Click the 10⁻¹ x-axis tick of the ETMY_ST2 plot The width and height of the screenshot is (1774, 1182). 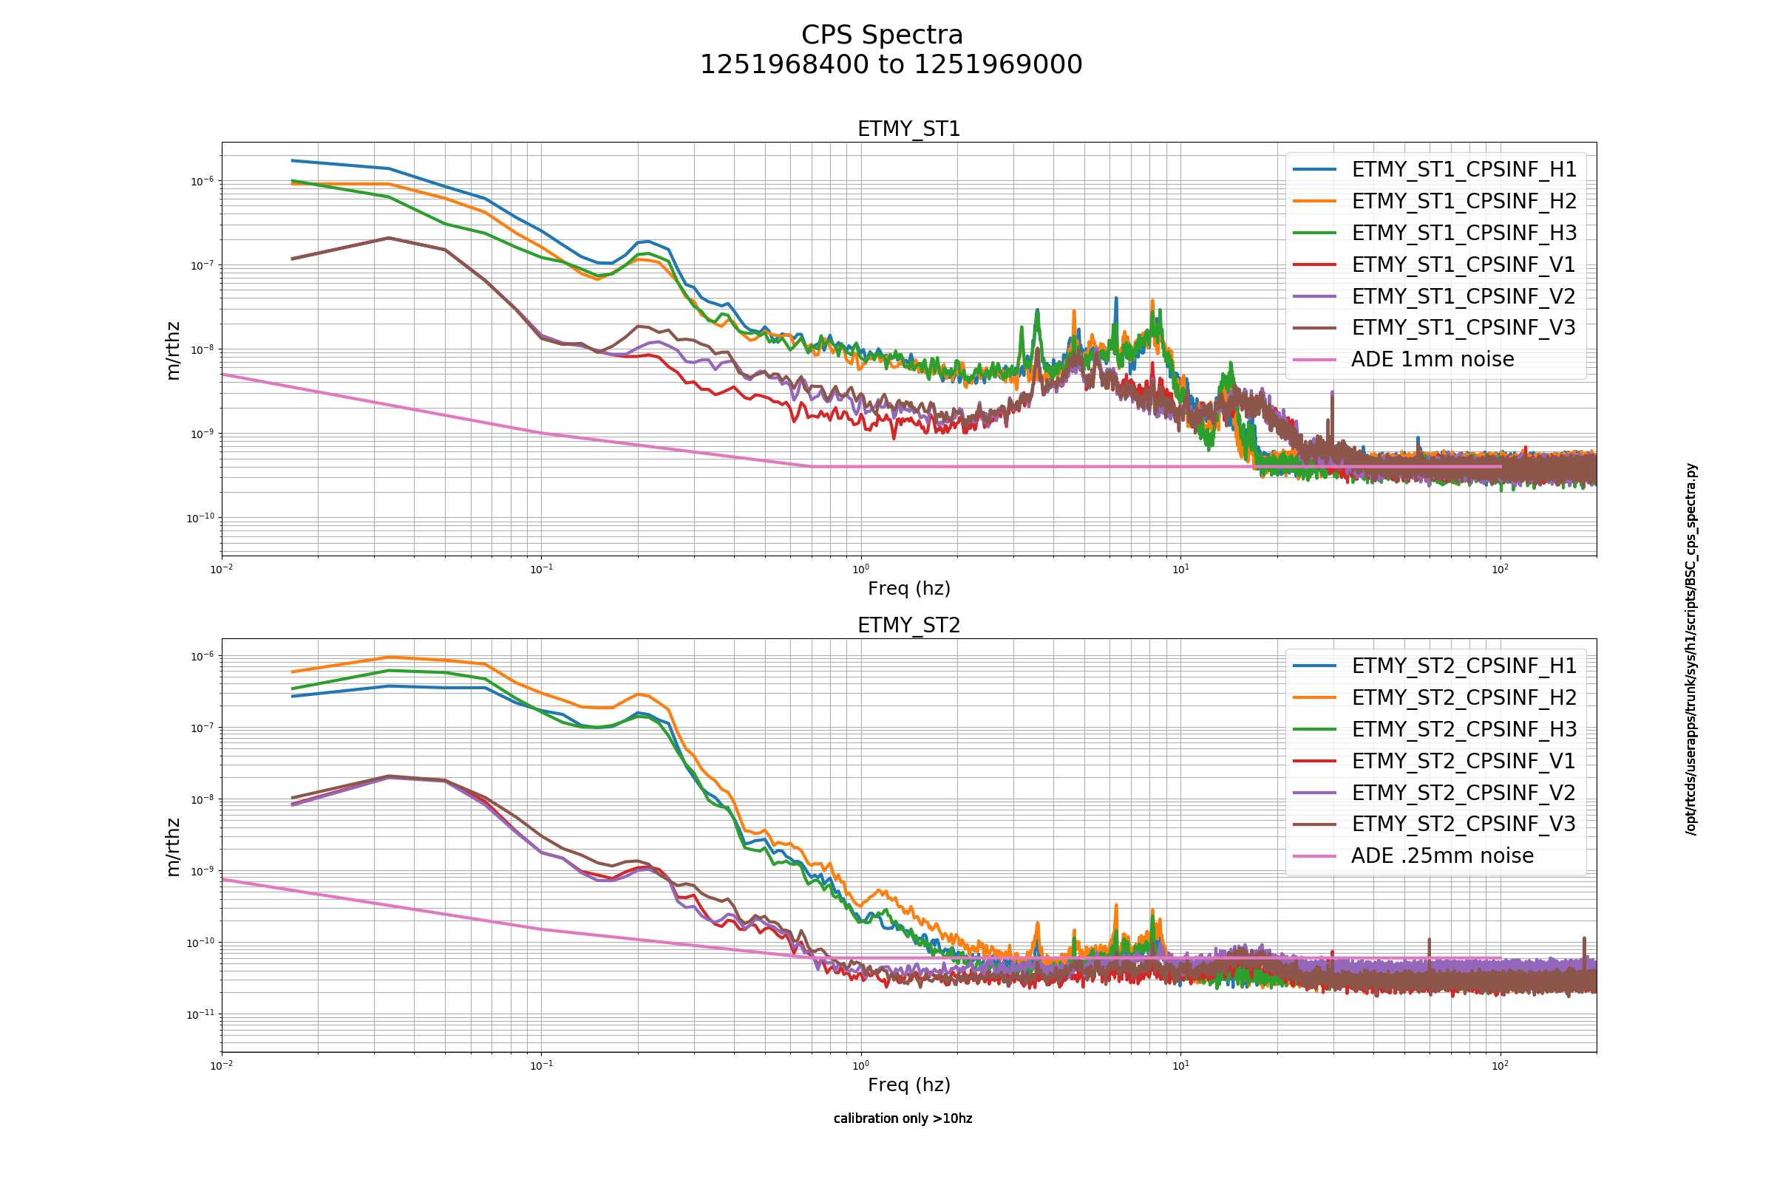(542, 1065)
